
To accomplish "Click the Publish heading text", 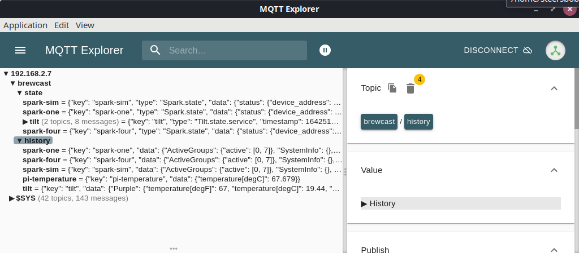I will (375, 250).
